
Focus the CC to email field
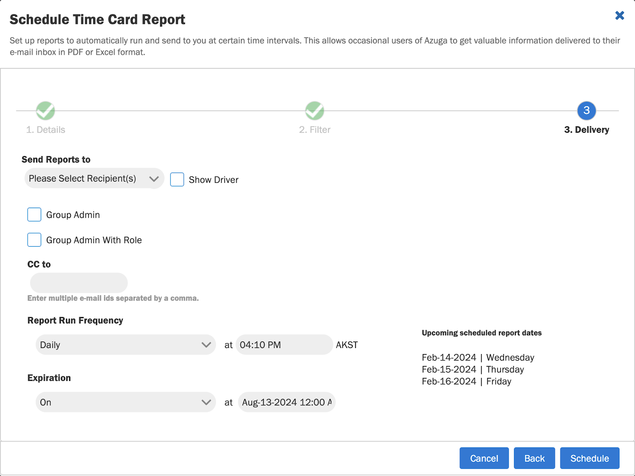point(79,283)
